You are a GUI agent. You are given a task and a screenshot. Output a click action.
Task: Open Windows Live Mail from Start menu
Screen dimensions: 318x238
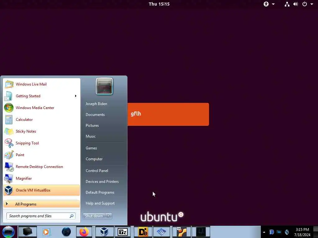42,84
